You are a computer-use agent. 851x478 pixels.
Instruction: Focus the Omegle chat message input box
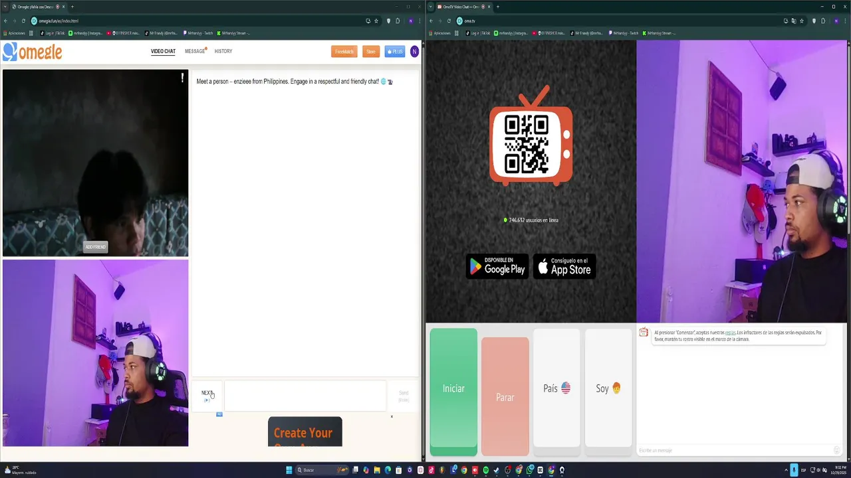pos(305,396)
